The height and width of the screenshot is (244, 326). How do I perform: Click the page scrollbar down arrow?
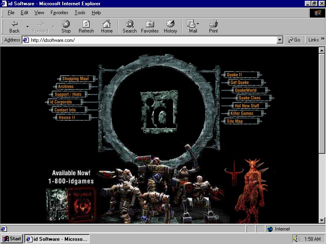(x=322, y=220)
